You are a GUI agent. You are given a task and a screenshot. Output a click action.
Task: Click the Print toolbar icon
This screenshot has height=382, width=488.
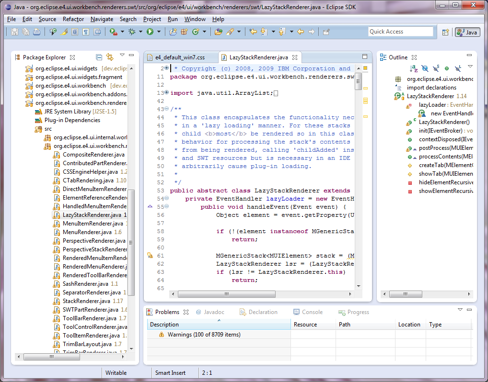[x=37, y=32]
